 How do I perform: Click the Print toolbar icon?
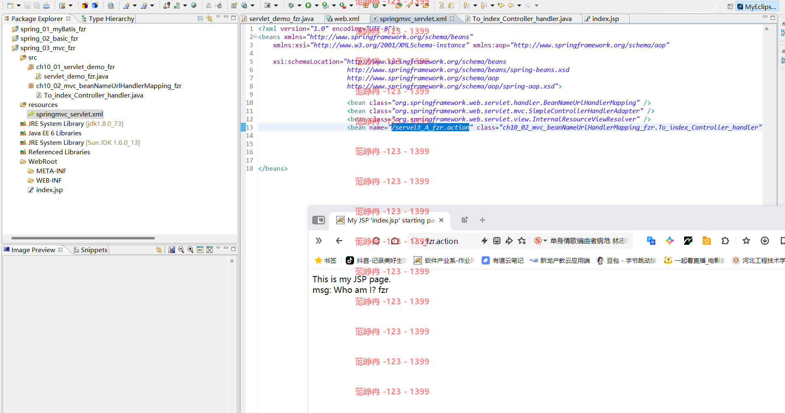[x=46, y=5]
